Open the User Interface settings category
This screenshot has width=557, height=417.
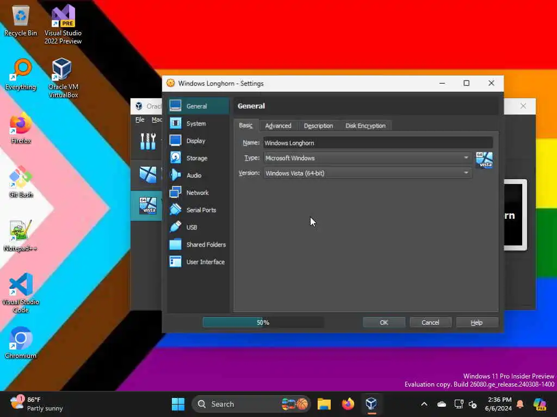pyautogui.click(x=198, y=262)
